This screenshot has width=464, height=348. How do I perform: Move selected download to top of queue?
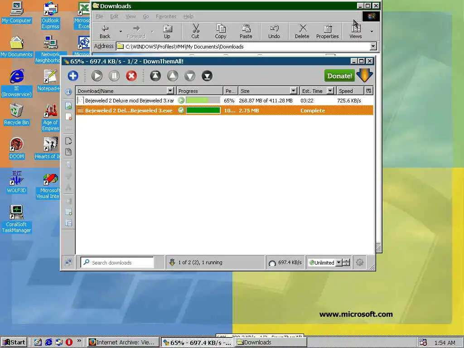(x=155, y=76)
